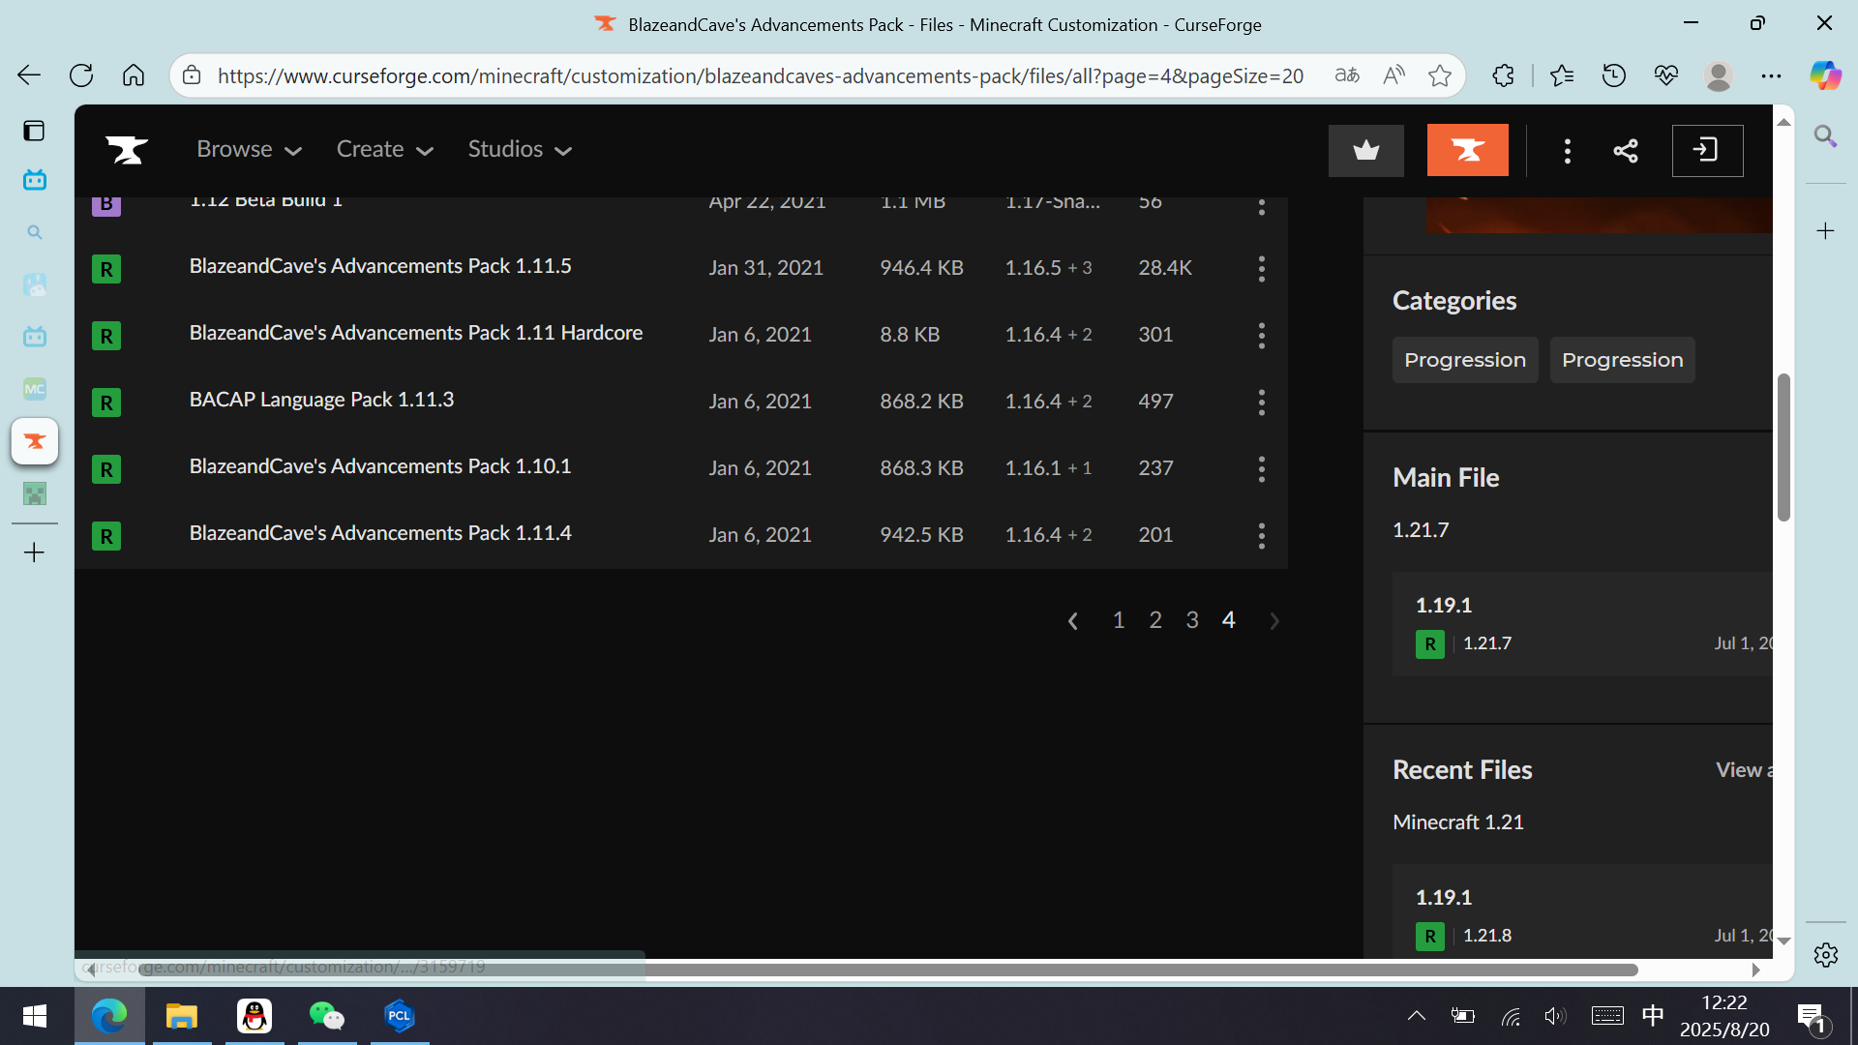Image resolution: width=1858 pixels, height=1045 pixels.
Task: Open WeChat from the taskbar
Action: point(326,1016)
